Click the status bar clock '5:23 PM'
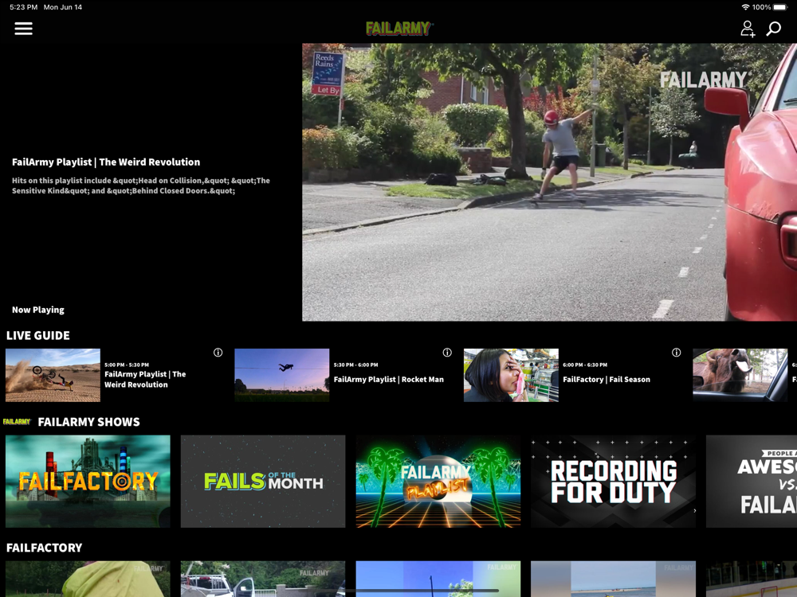This screenshot has height=597, width=797. pyautogui.click(x=23, y=7)
